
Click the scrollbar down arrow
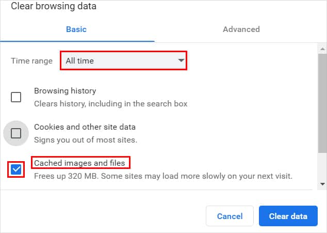tap(322, 184)
